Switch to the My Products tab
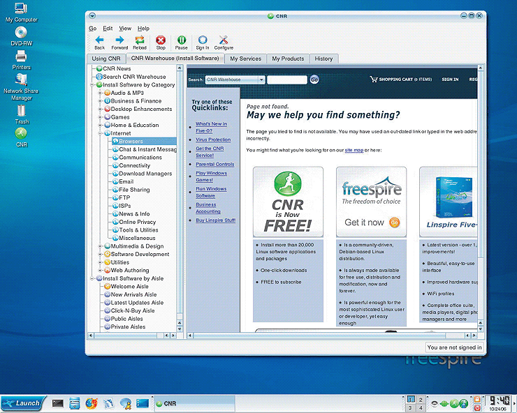Screen dimensions: 517x413 click(288, 59)
